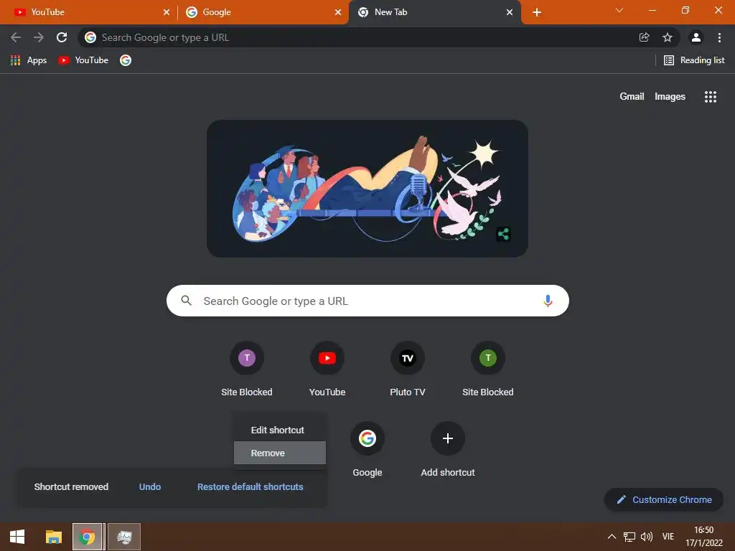Image resolution: width=735 pixels, height=551 pixels.
Task: Share this page via the share icon
Action: click(644, 37)
